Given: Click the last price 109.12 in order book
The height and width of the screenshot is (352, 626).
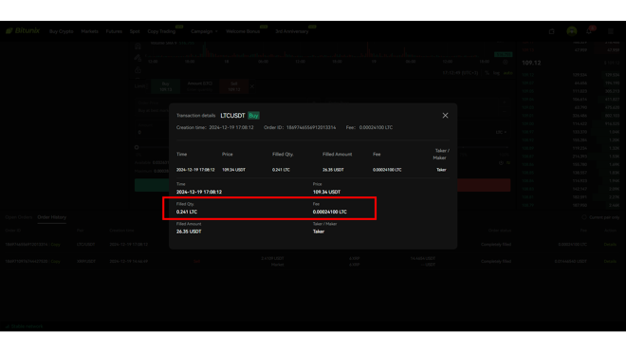Looking at the screenshot, I should (531, 63).
